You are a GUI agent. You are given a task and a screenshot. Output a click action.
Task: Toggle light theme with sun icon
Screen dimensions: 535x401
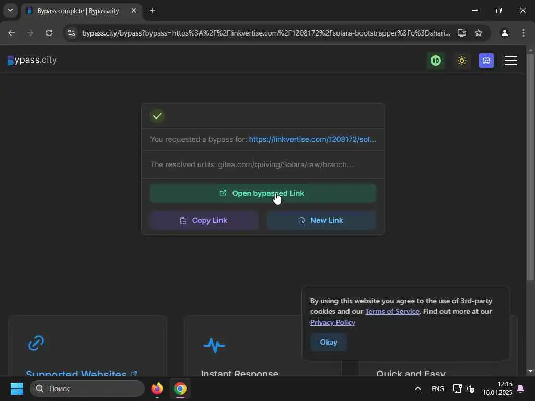pos(462,61)
